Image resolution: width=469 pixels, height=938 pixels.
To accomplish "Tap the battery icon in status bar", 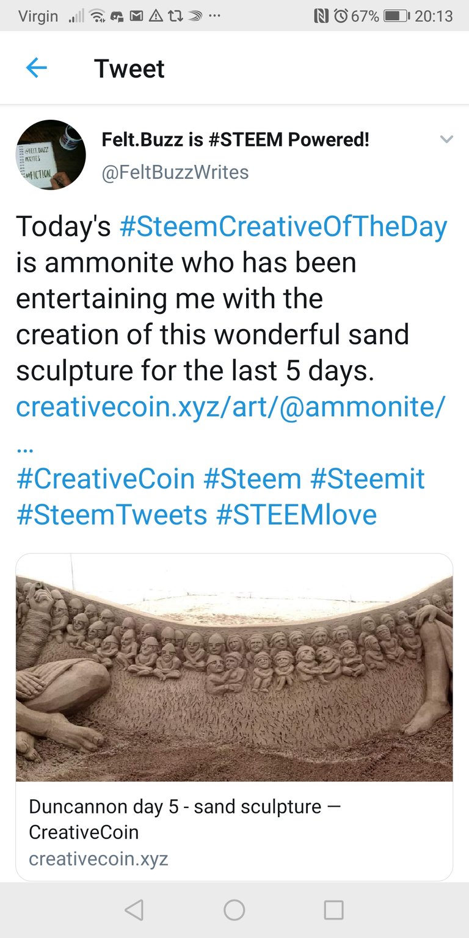I will [397, 16].
